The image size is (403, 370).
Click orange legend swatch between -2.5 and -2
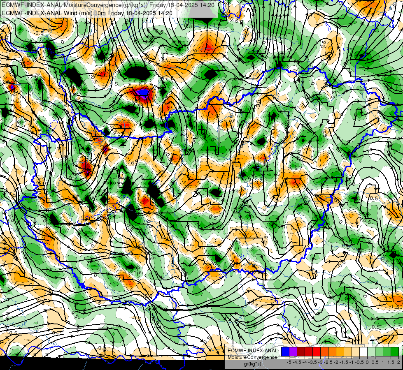pos(332,351)
